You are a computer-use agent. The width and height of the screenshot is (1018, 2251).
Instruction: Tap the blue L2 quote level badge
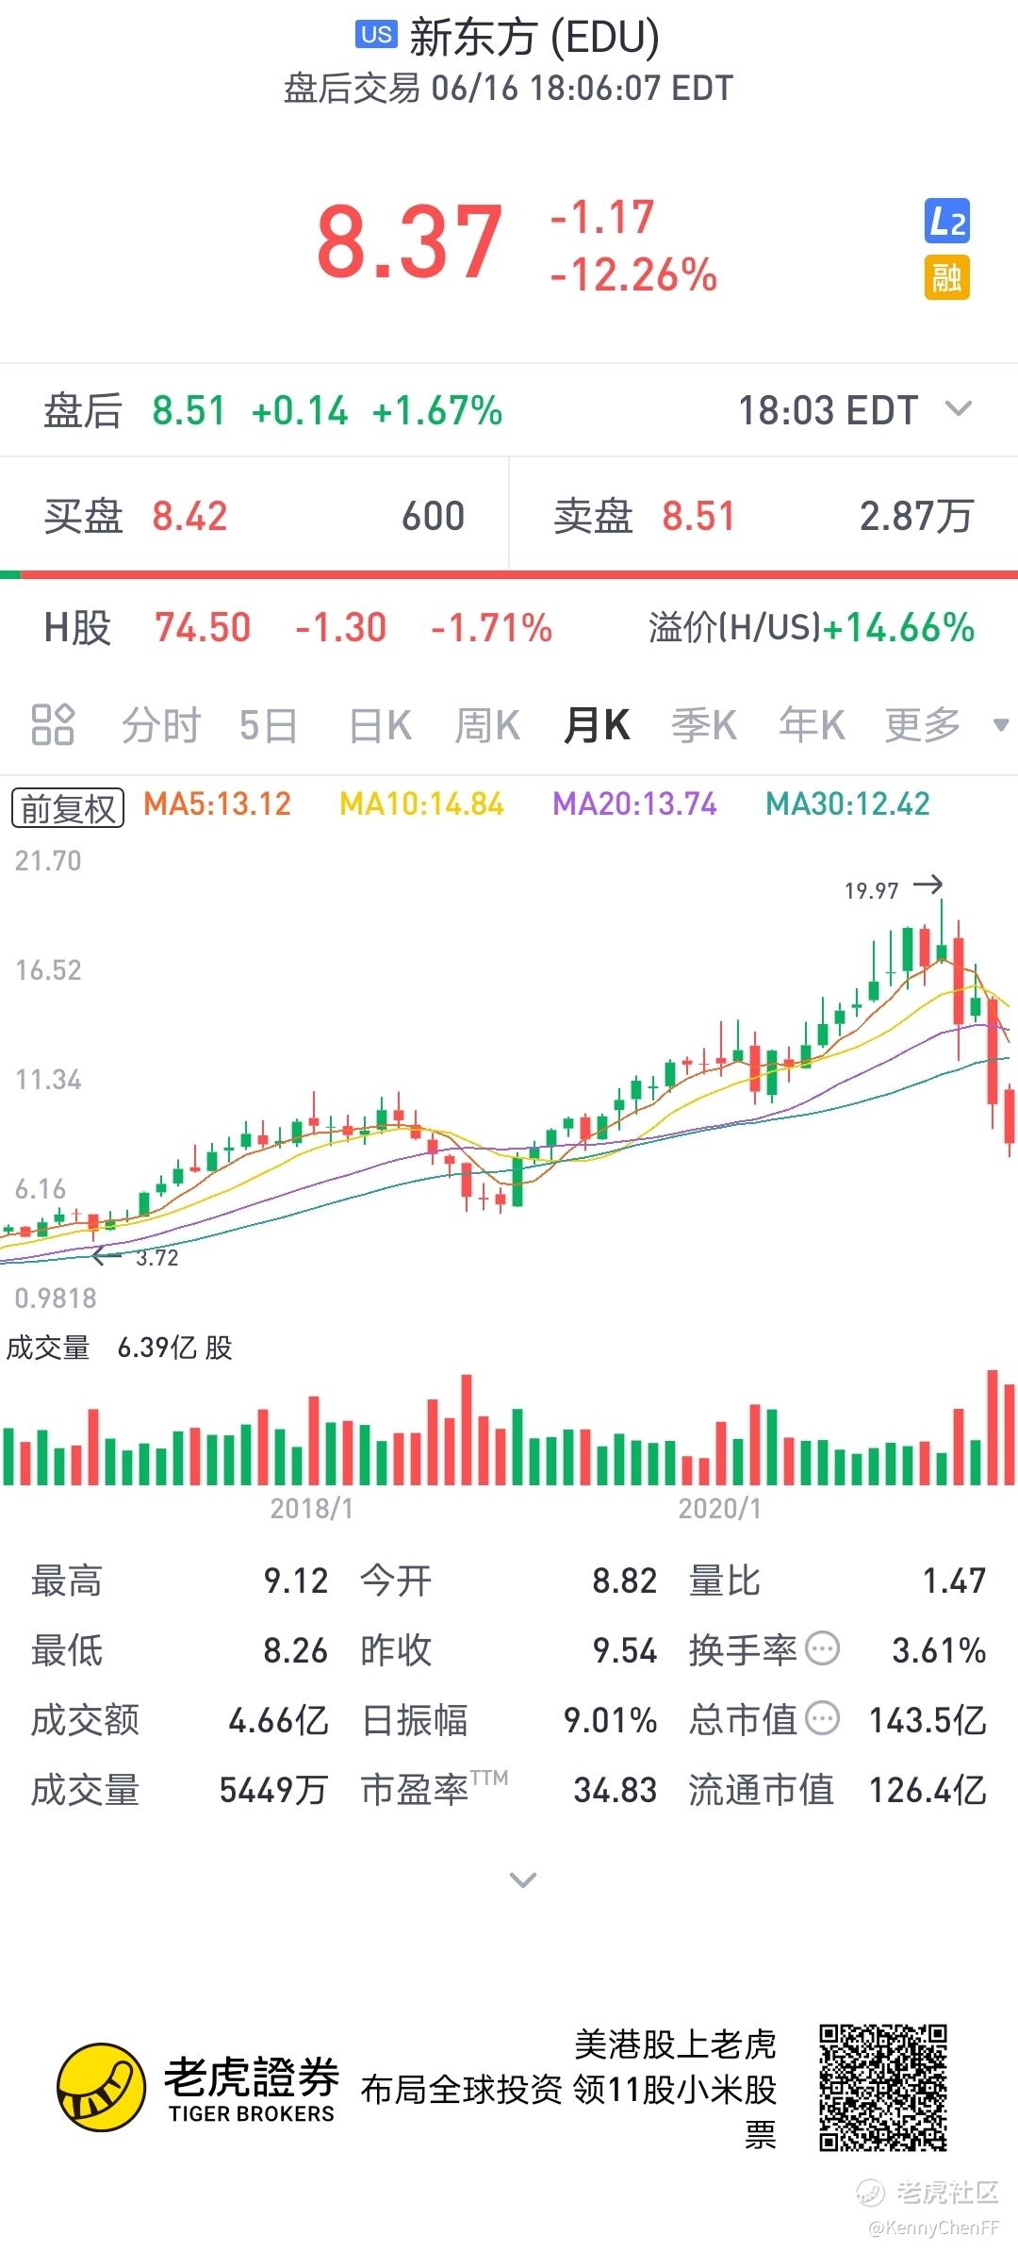tap(946, 222)
